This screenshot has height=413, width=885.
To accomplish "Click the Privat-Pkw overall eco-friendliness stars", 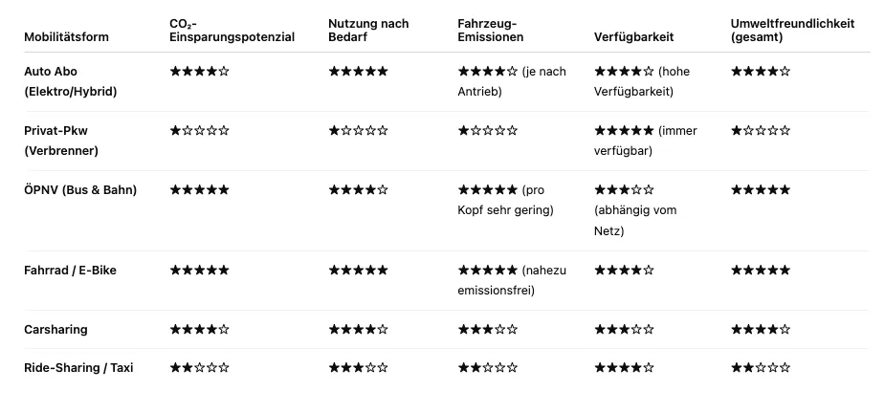I will [761, 131].
